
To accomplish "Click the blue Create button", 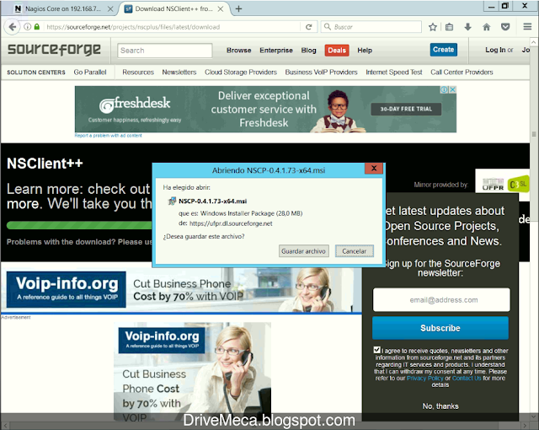I will (444, 50).
